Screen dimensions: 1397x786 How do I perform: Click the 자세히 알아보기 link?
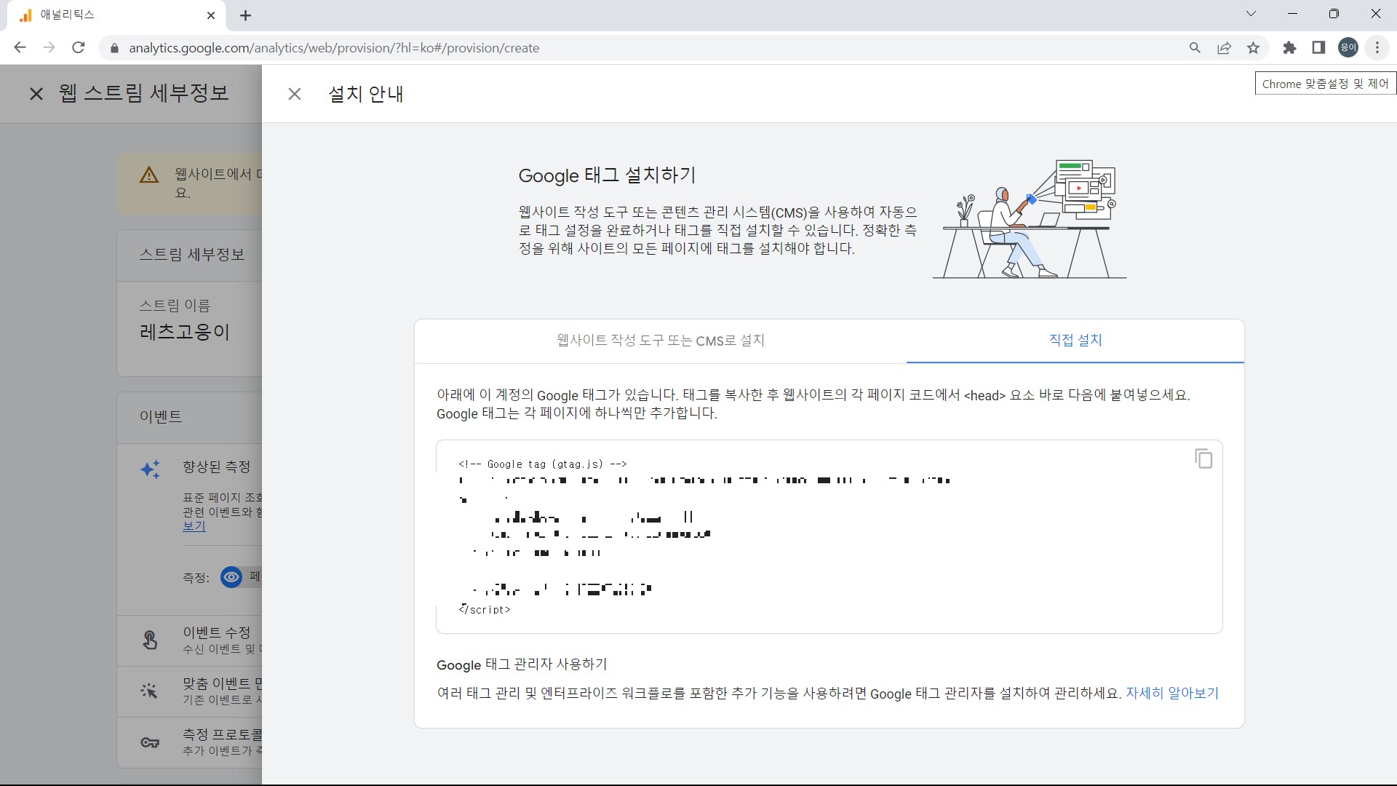click(1171, 693)
